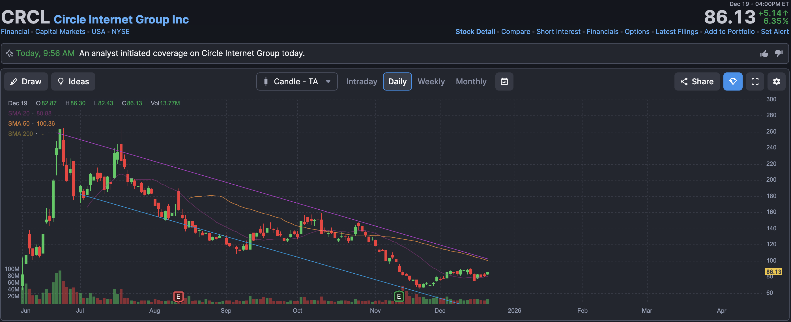Enter fullscreen chart mode
The image size is (791, 322).
click(755, 81)
